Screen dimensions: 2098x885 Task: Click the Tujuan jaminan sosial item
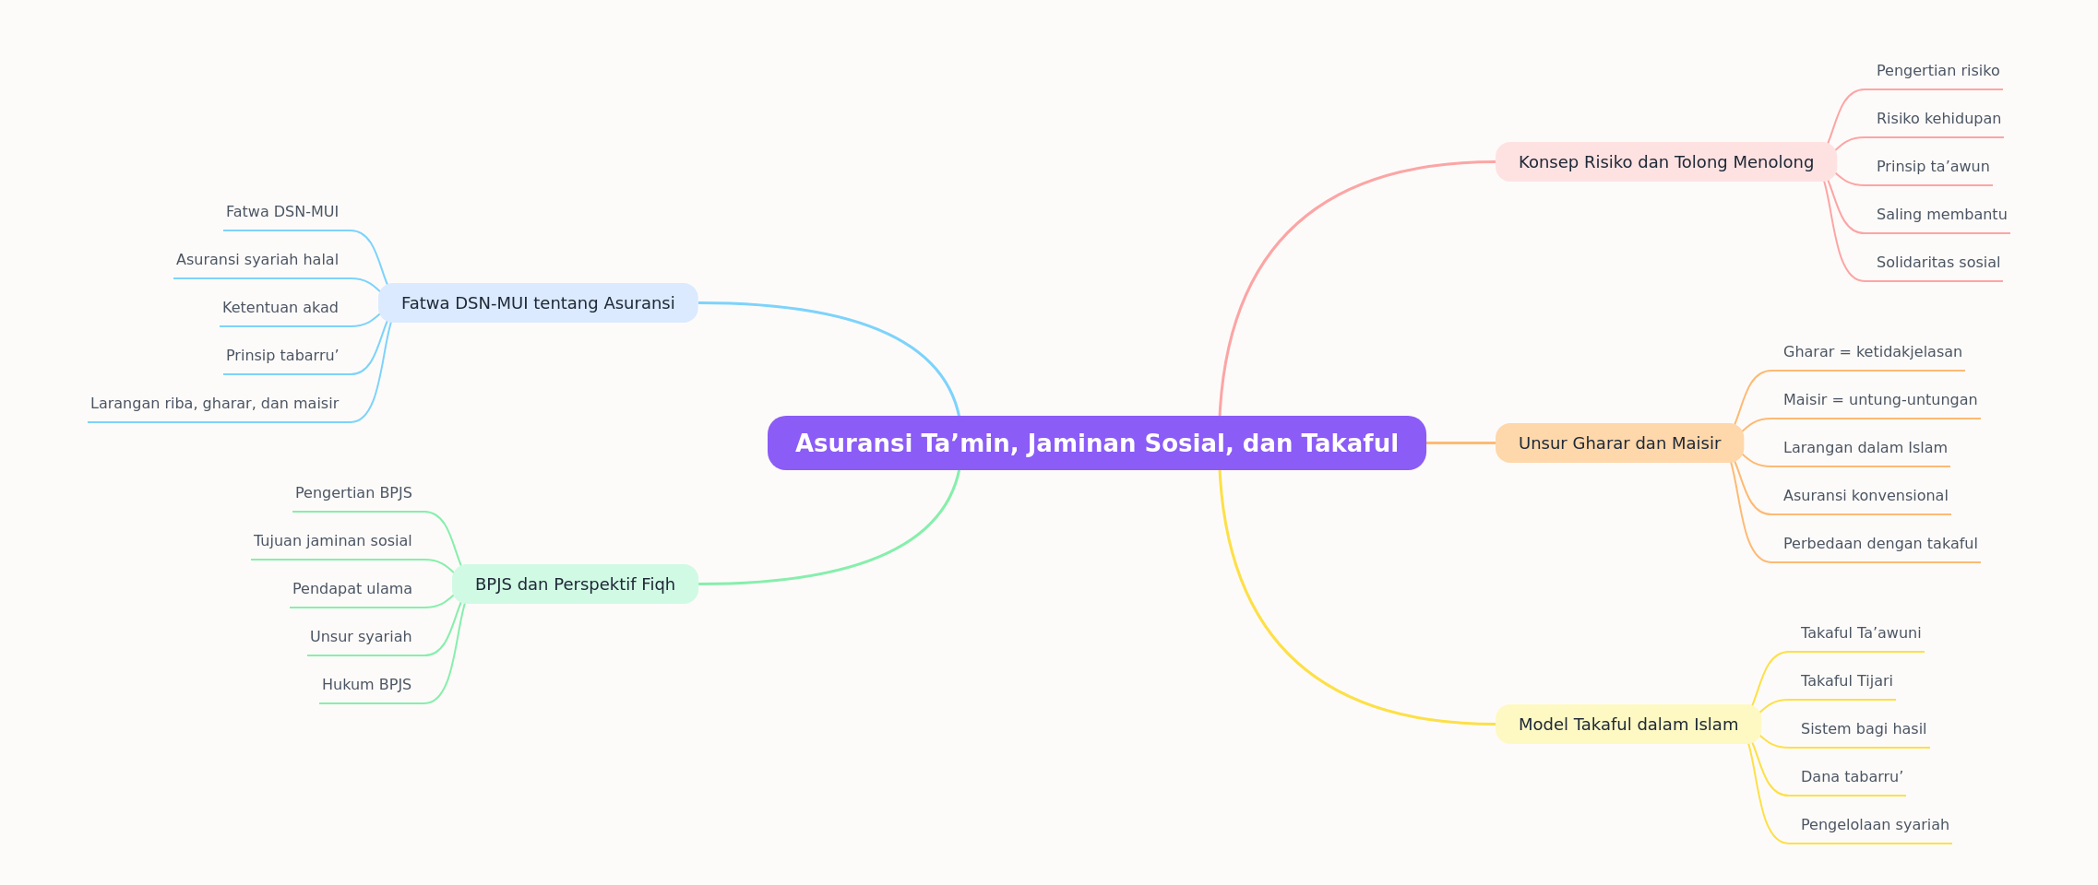[x=333, y=541]
